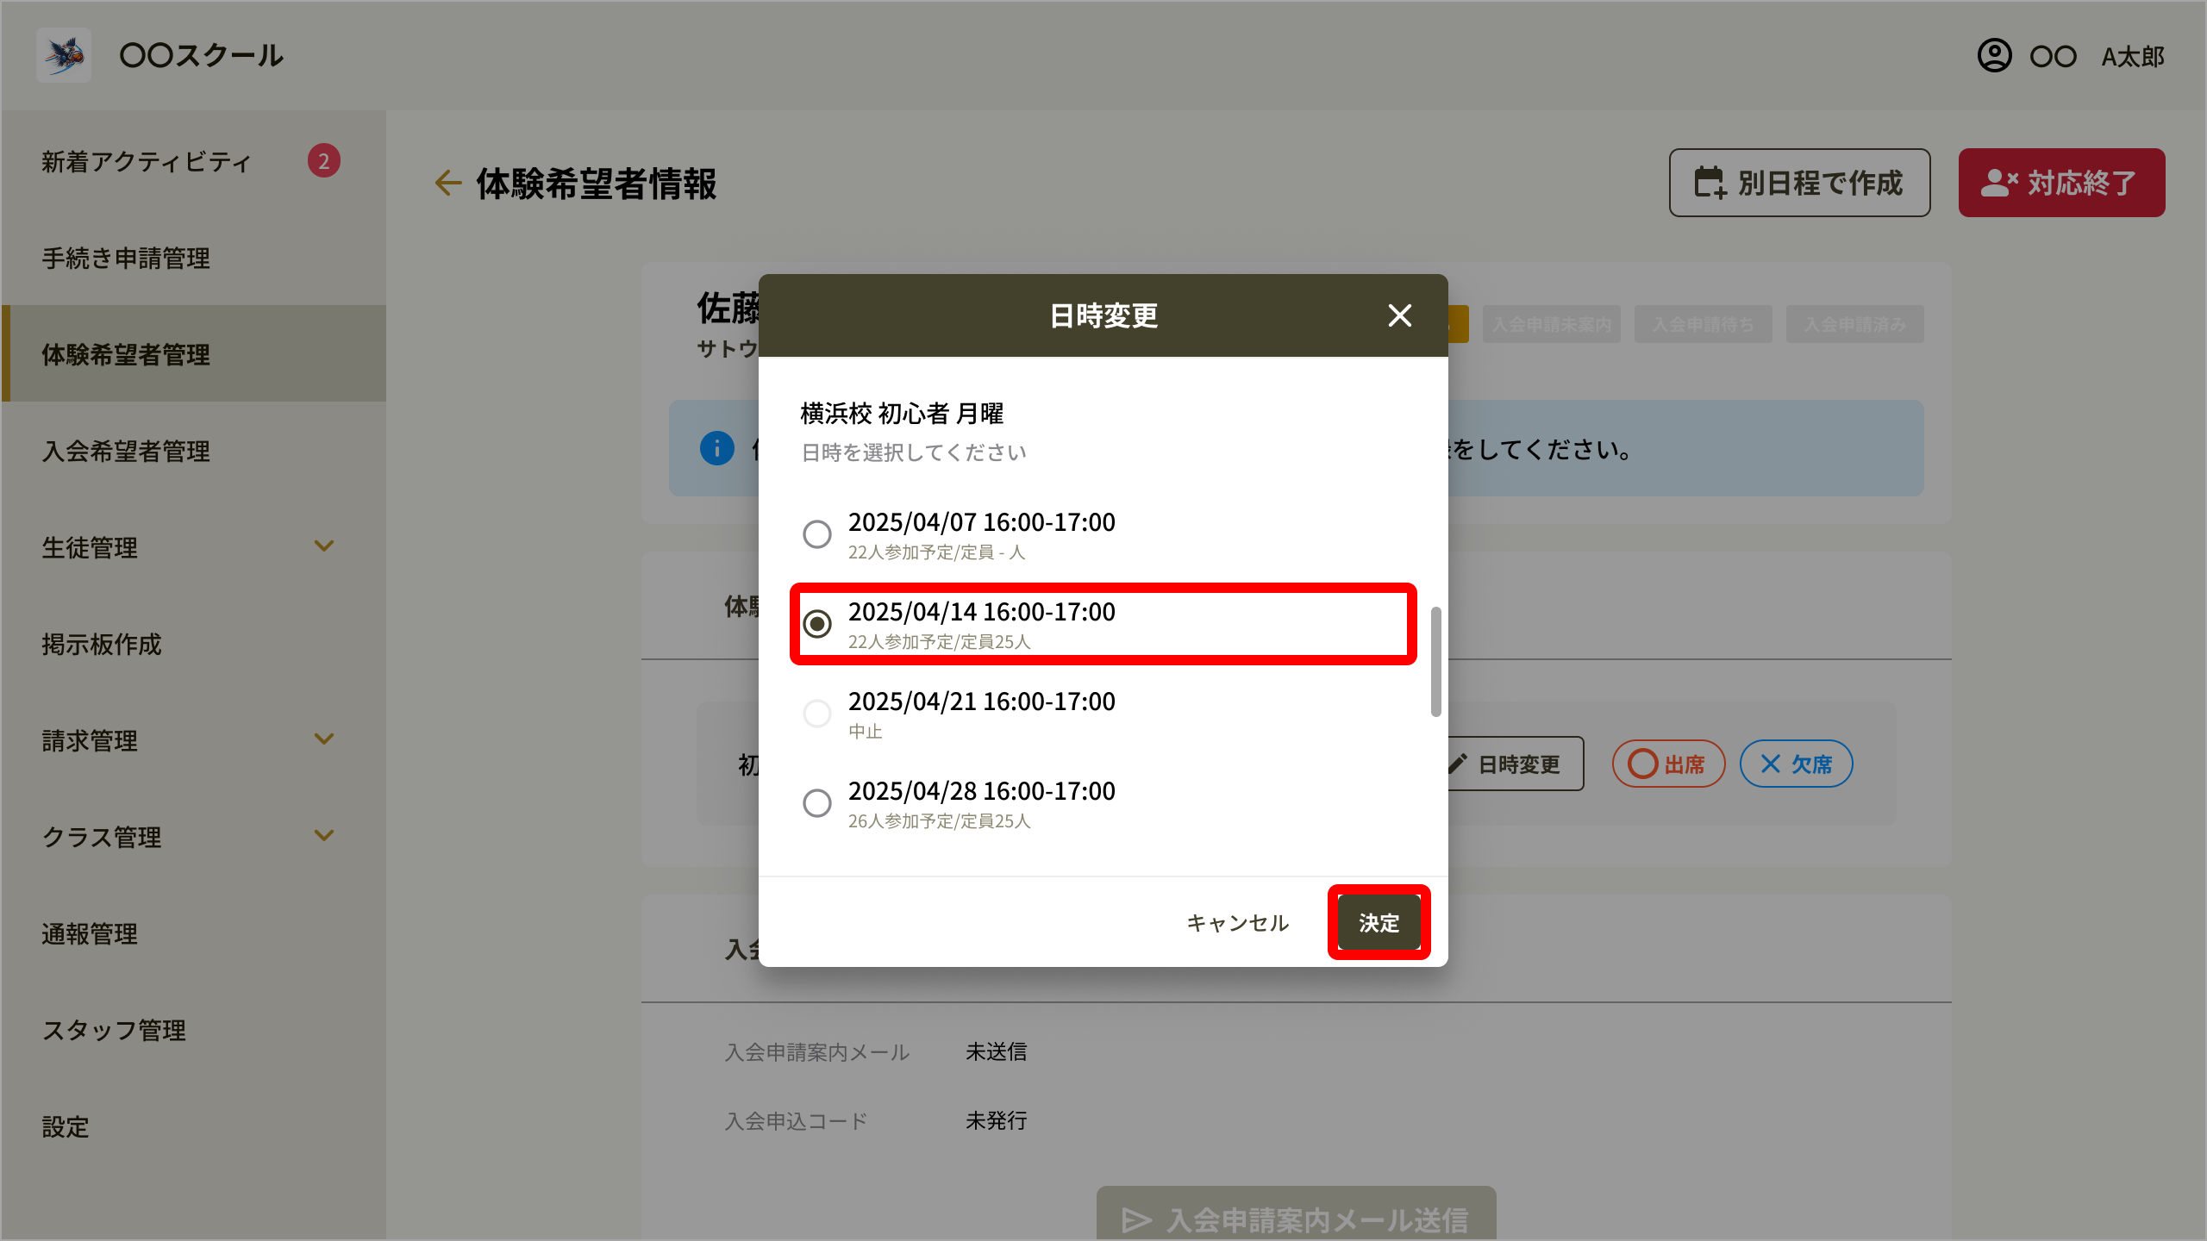2207x1241 pixels.
Task: Click the blue info icon
Action: pyautogui.click(x=717, y=448)
